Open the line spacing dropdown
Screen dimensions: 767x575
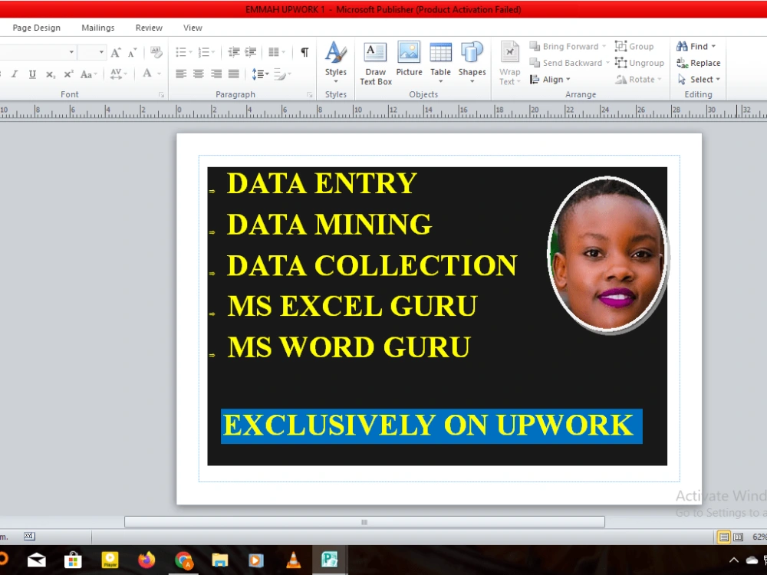point(260,74)
